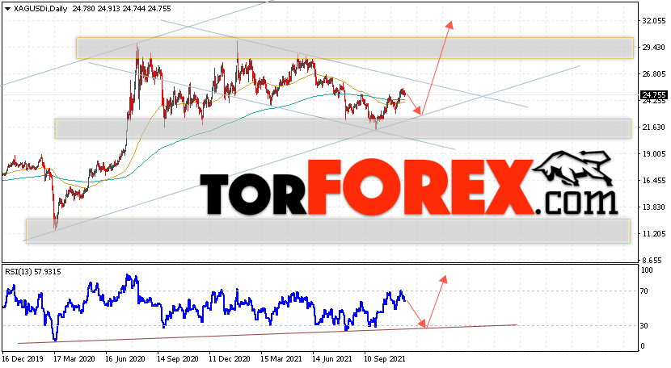671x368 pixels.
Task: Select the 17 Mar 2020 date label
Action: [x=74, y=359]
